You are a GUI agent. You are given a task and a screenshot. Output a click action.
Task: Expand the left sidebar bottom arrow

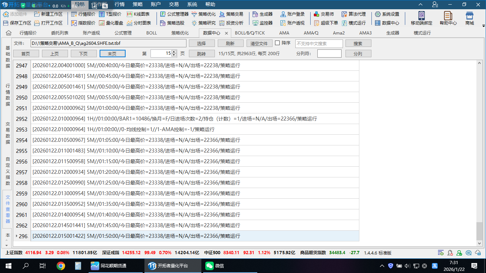tap(6, 245)
